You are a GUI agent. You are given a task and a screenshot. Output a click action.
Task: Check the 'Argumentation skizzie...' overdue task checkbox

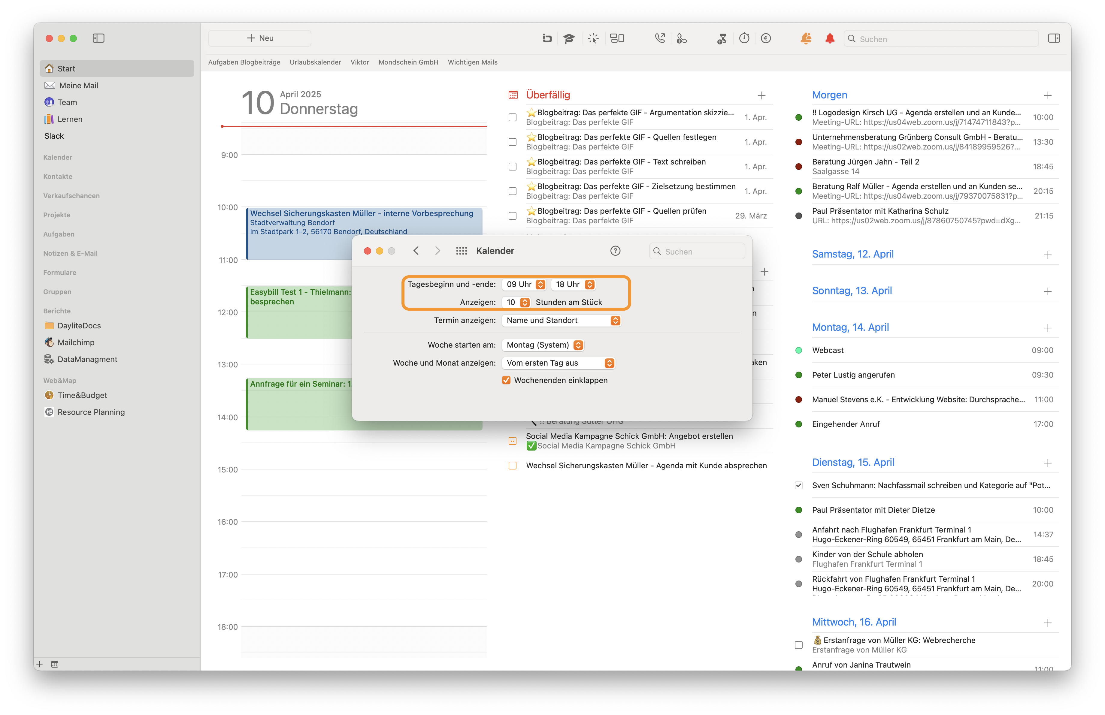[x=513, y=117]
